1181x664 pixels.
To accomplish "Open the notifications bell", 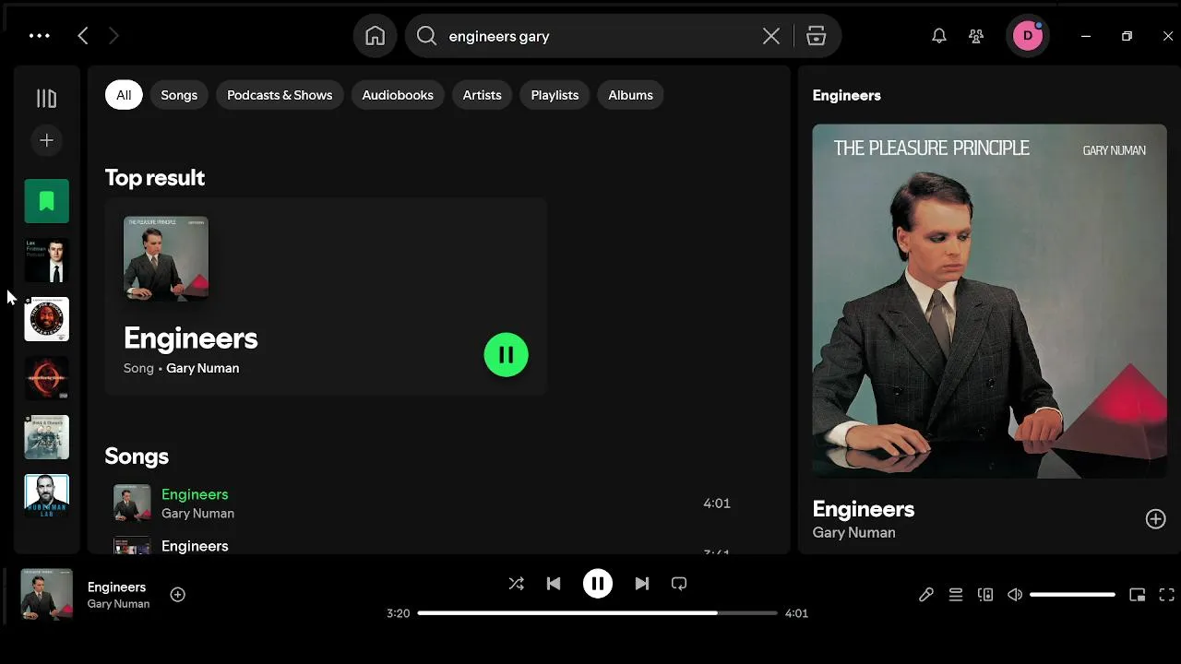I will tap(939, 36).
